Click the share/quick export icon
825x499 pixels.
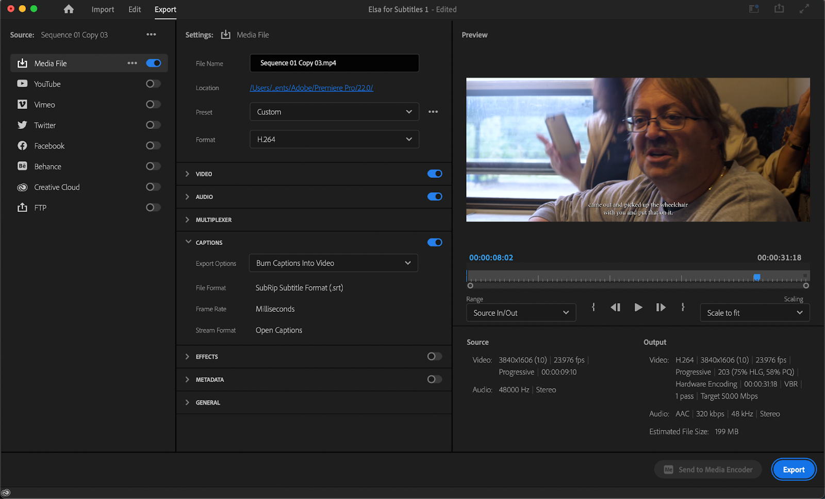click(779, 9)
